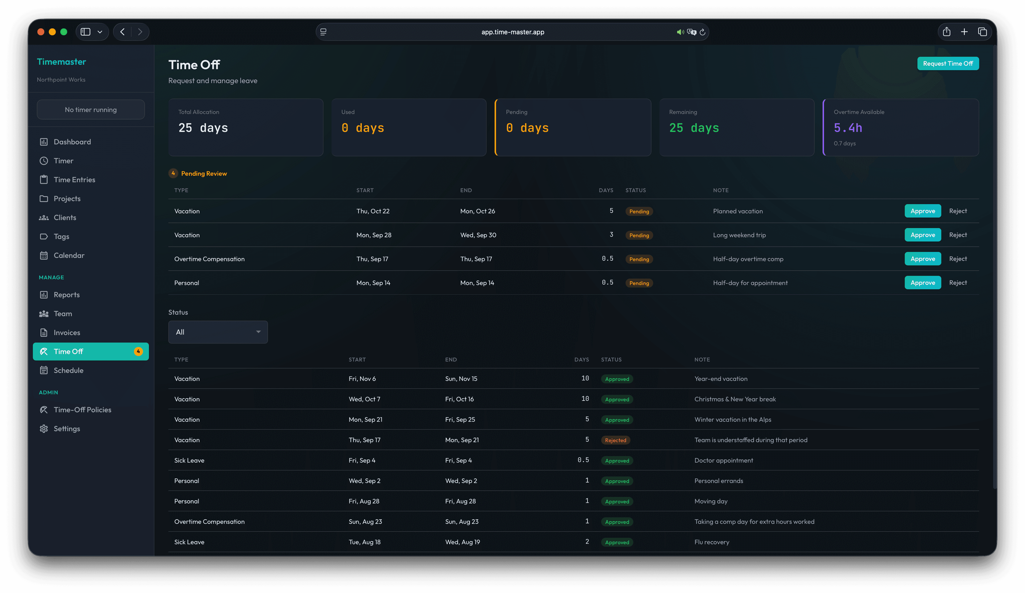1025x593 pixels.
Task: Click the Rejected status badge
Action: click(616, 440)
